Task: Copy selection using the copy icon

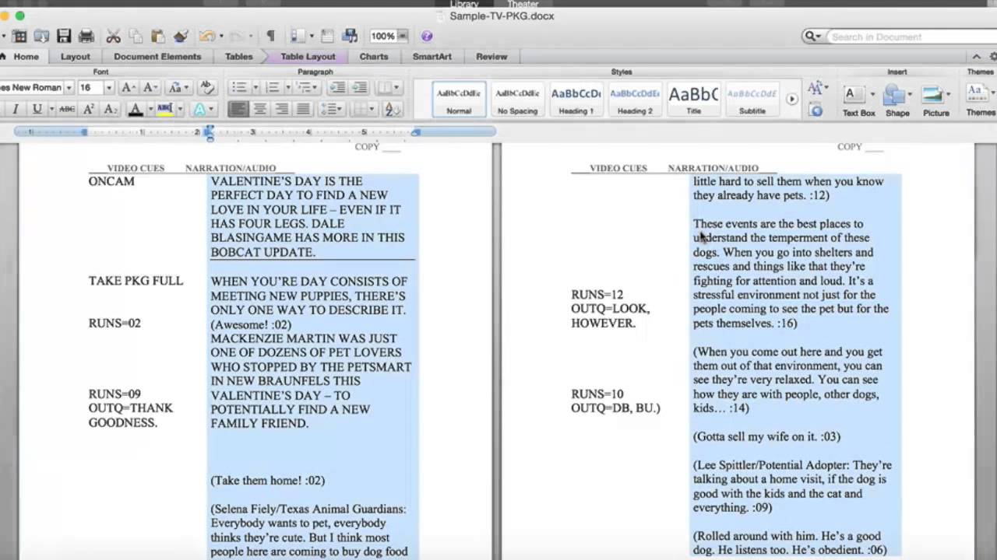Action: 136,36
